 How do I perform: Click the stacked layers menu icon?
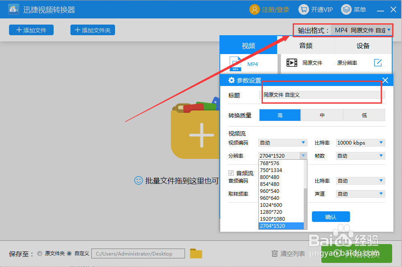346,10
